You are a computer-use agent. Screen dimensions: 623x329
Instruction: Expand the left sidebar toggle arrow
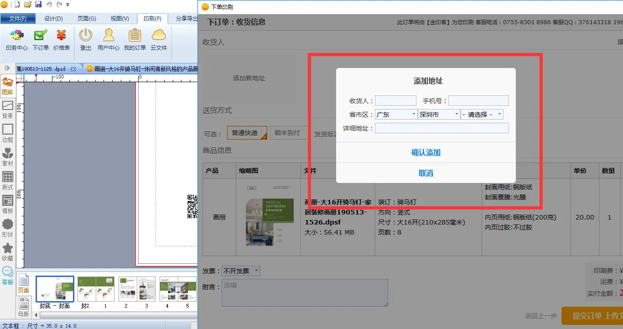pos(7,68)
